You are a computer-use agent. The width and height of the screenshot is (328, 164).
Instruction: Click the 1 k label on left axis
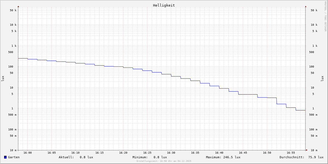coord(14,46)
